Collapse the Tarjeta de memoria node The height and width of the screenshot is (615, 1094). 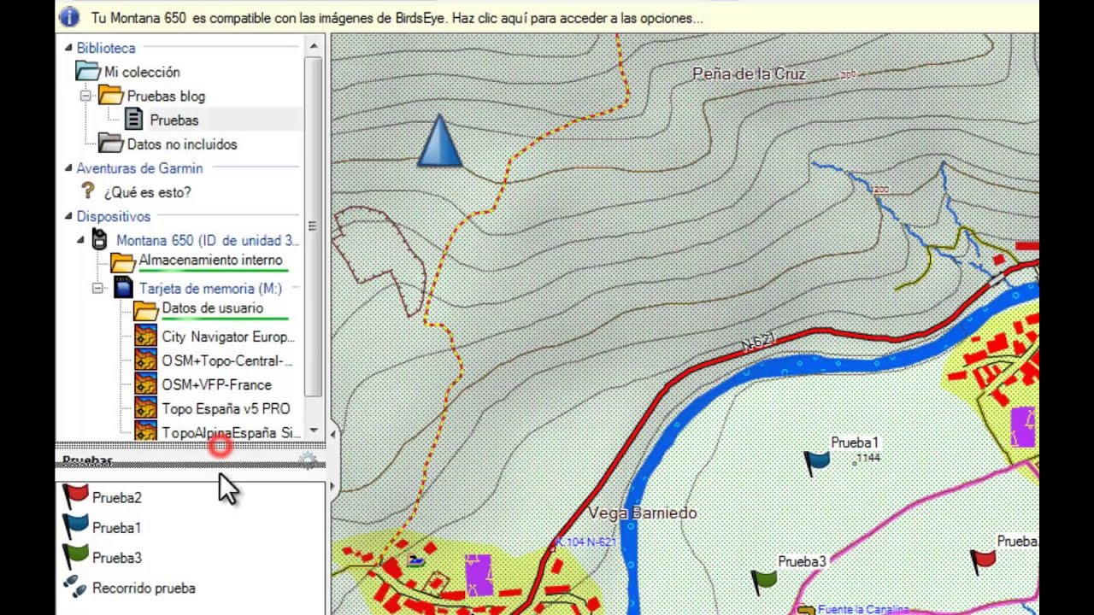97,289
